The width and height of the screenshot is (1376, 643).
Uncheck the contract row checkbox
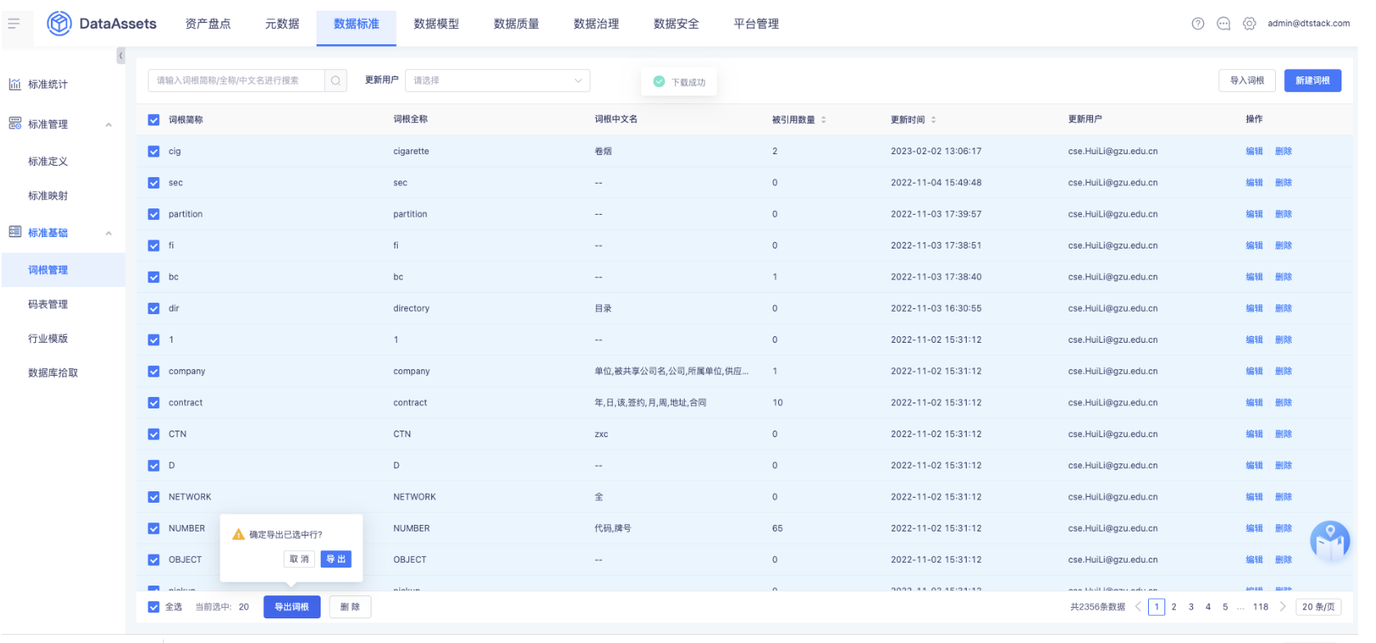coord(153,403)
